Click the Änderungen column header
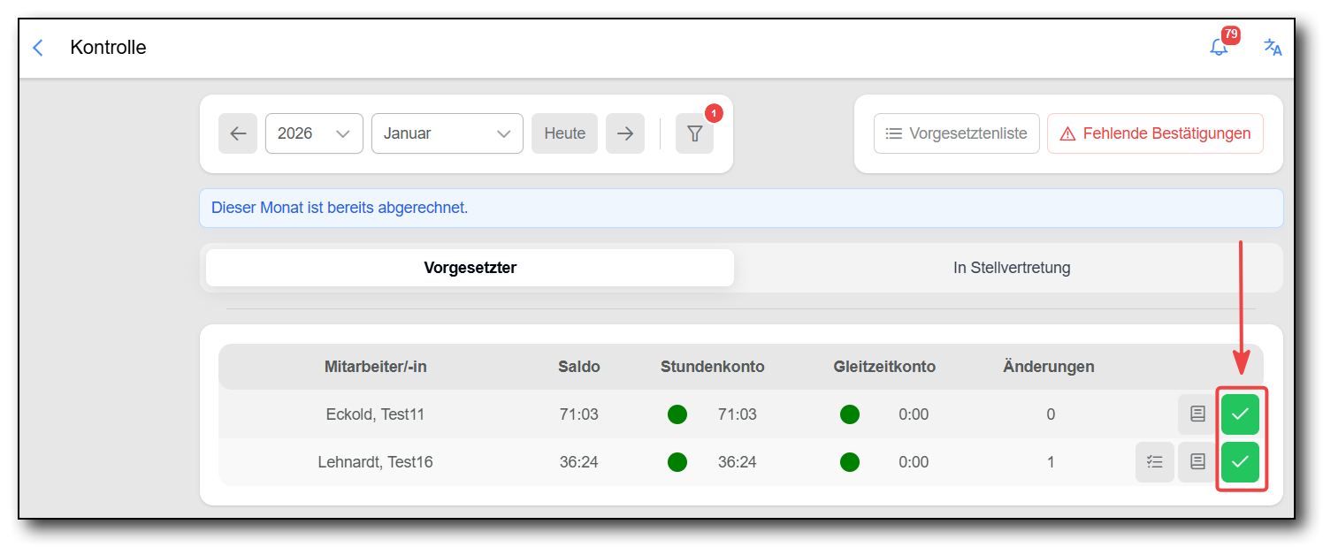1323x547 pixels. coord(1049,366)
